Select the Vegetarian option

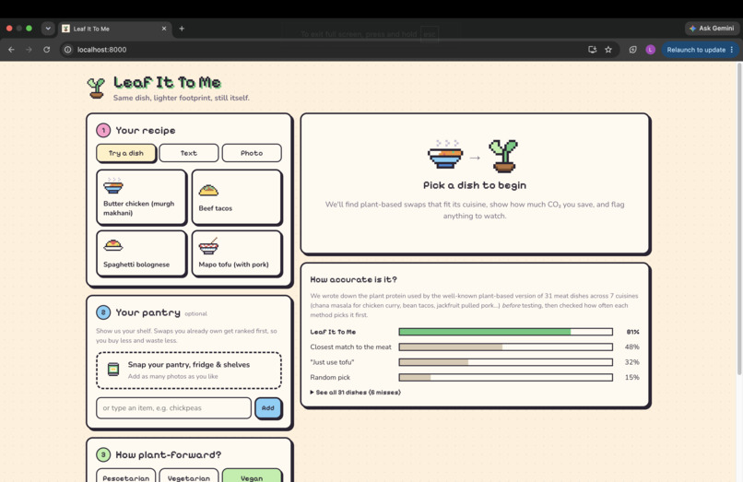189,476
